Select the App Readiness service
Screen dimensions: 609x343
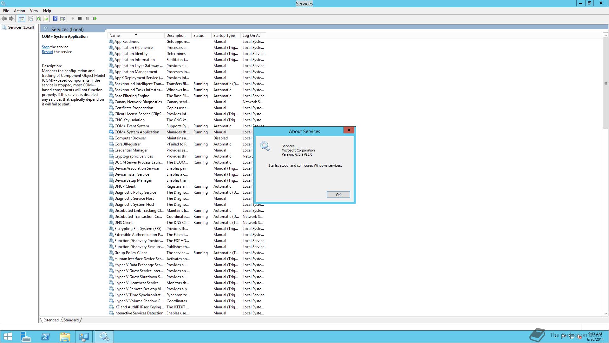[187, 41]
